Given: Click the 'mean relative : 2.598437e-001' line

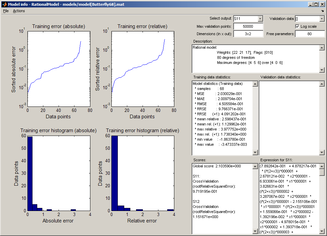Looking at the screenshot, I should point(220,119).
